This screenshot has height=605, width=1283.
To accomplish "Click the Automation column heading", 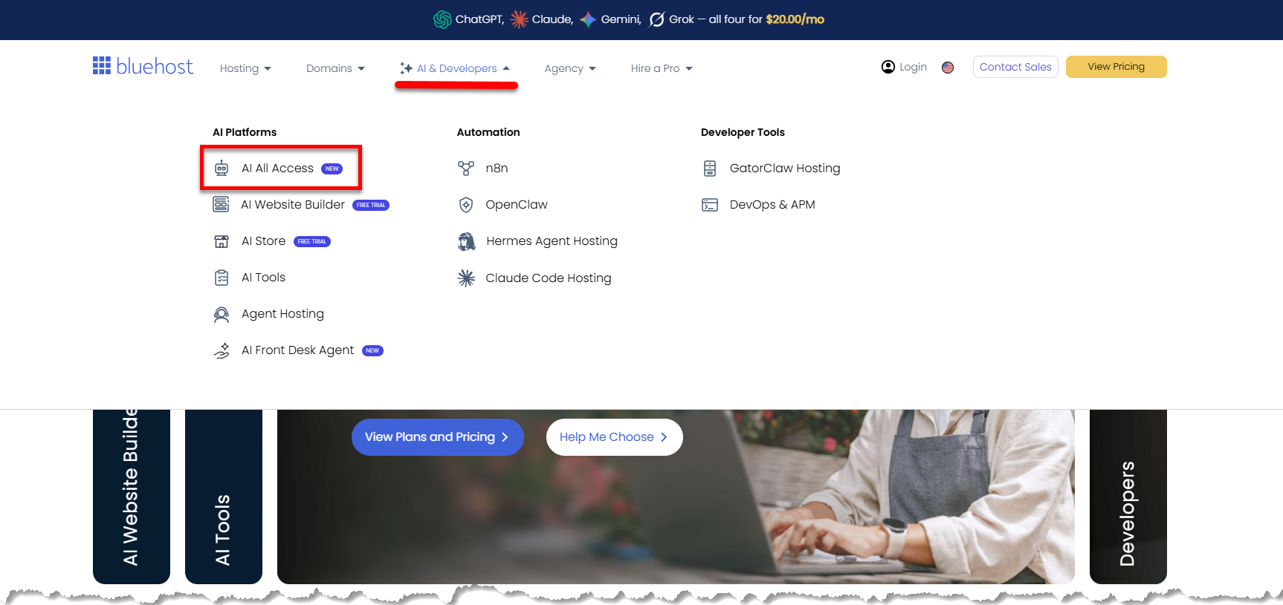I will click(x=488, y=132).
